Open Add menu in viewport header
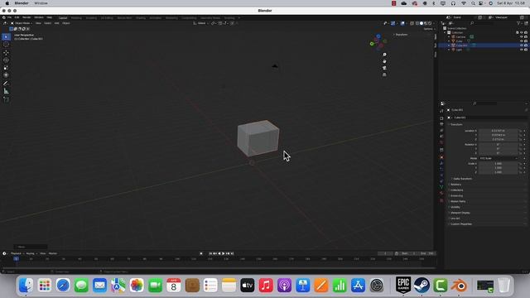 point(57,23)
